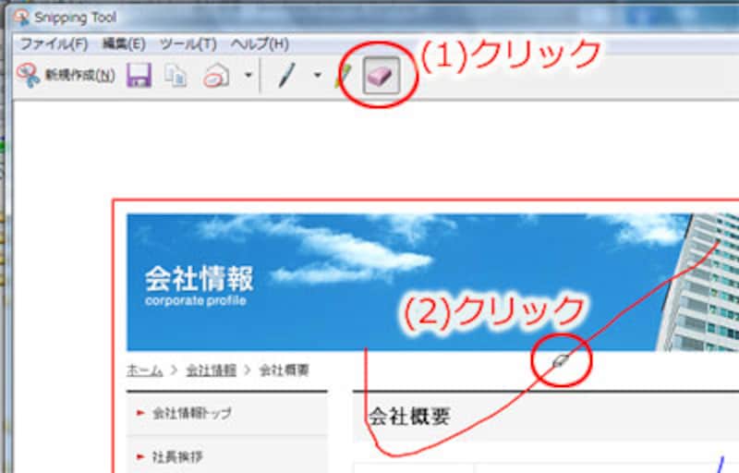Click the 会社概要 breadcrumb text

285,370
